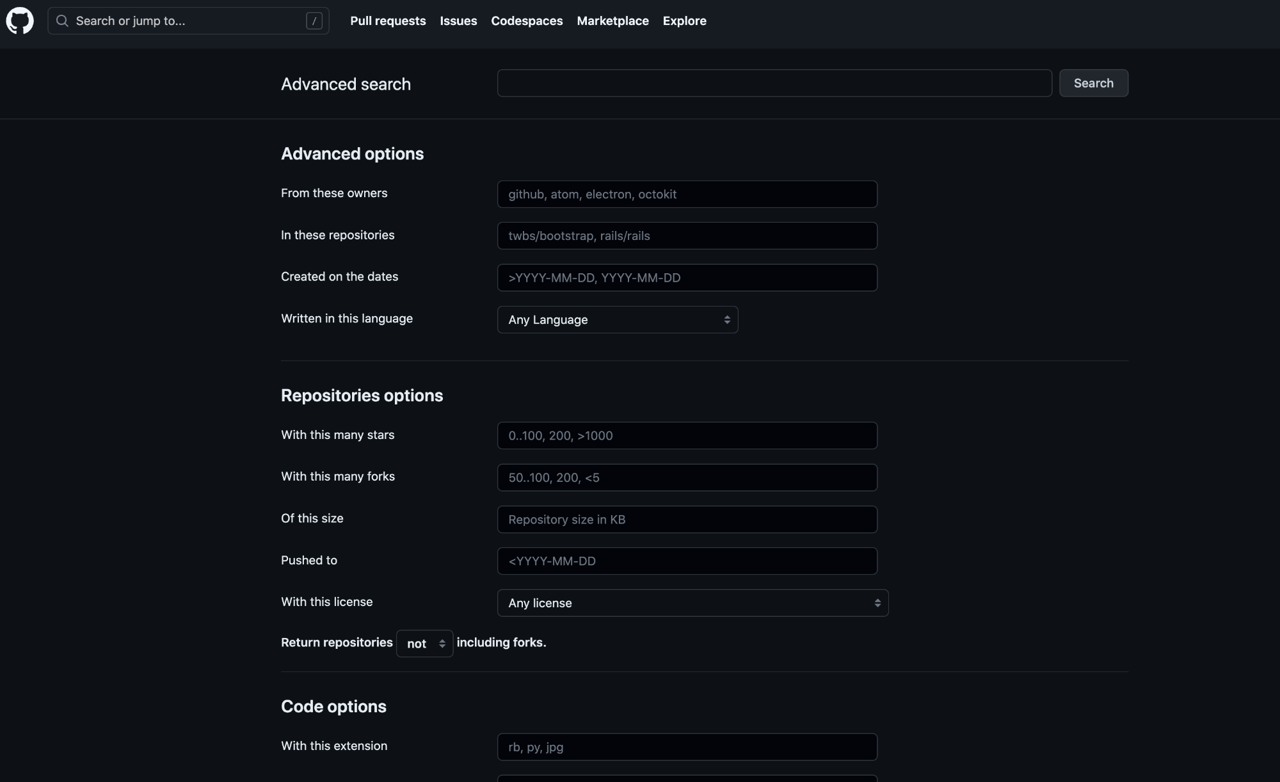The height and width of the screenshot is (782, 1280).
Task: Click the 'Advanced options' heading
Action: point(352,154)
